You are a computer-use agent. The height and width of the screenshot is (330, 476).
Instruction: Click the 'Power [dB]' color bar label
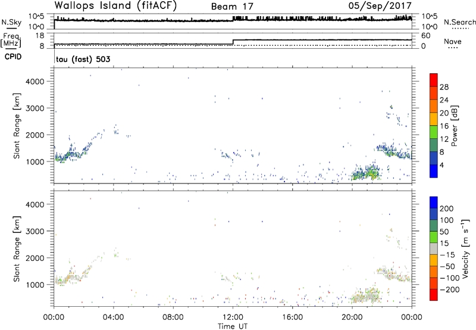point(454,126)
